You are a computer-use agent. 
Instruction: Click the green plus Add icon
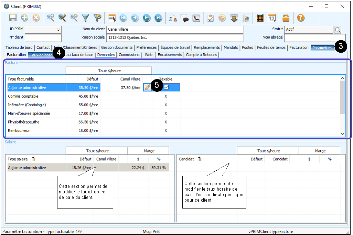click(x=24, y=18)
